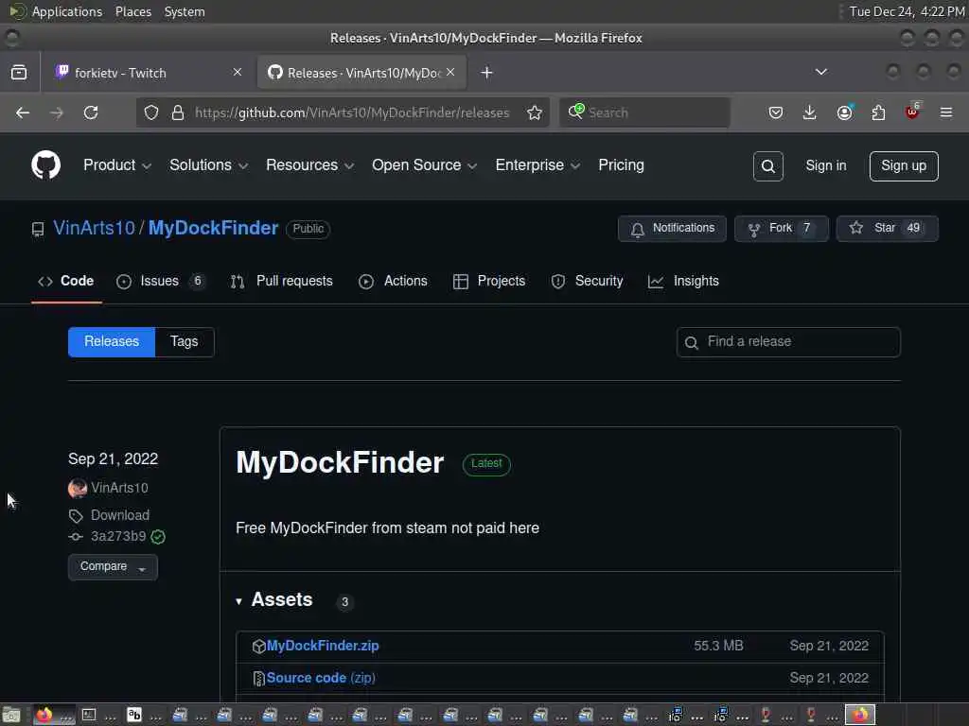Fork the repository with Fork button
969x726 pixels.
click(x=781, y=229)
